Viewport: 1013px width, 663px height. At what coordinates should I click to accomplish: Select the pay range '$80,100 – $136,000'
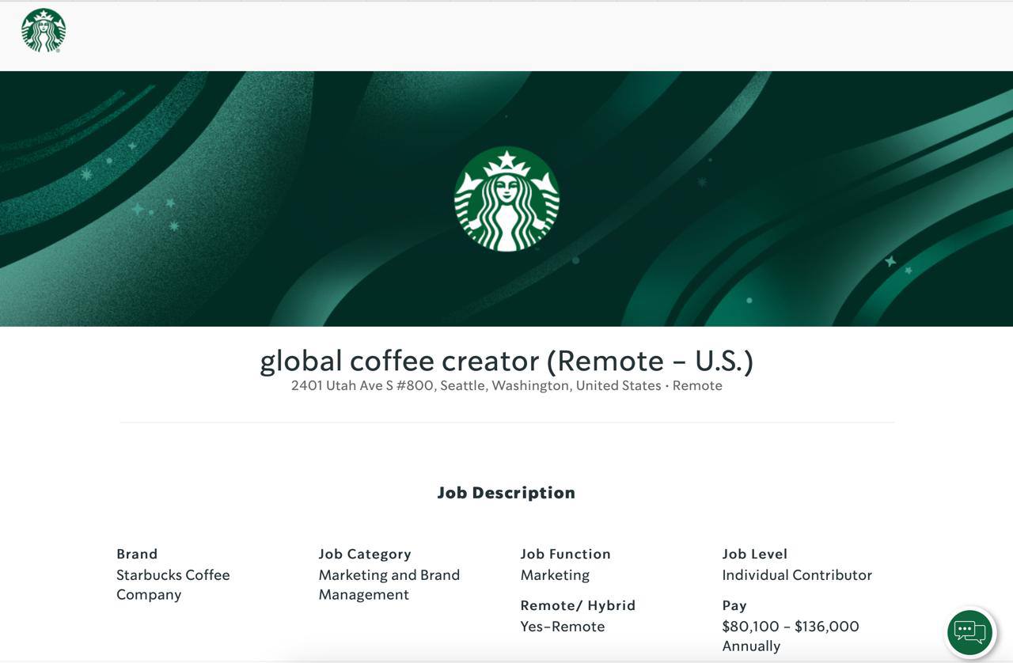[791, 627]
